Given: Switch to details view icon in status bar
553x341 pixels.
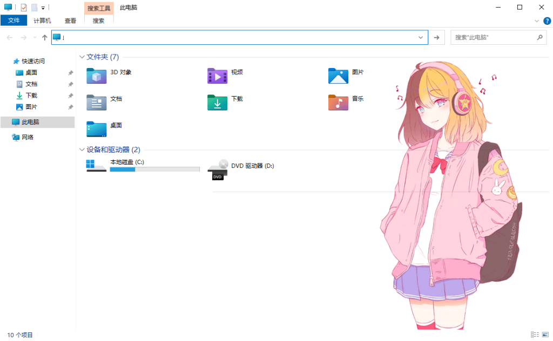Looking at the screenshot, I should [535, 335].
